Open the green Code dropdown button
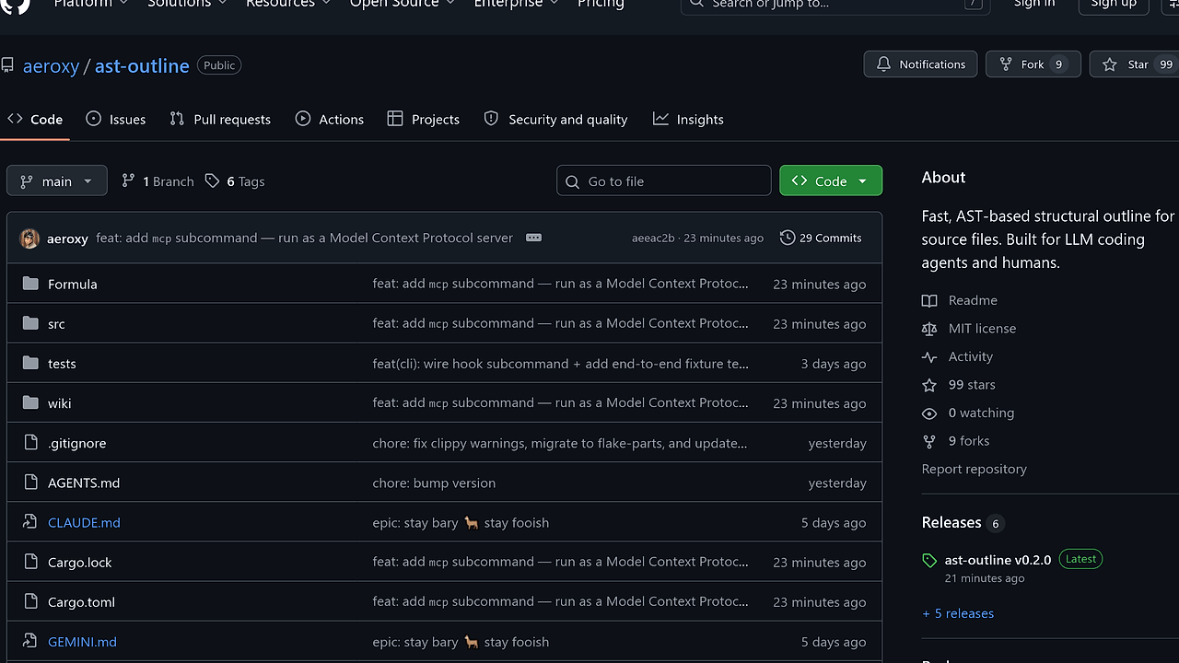This screenshot has height=663, width=1179. click(831, 180)
